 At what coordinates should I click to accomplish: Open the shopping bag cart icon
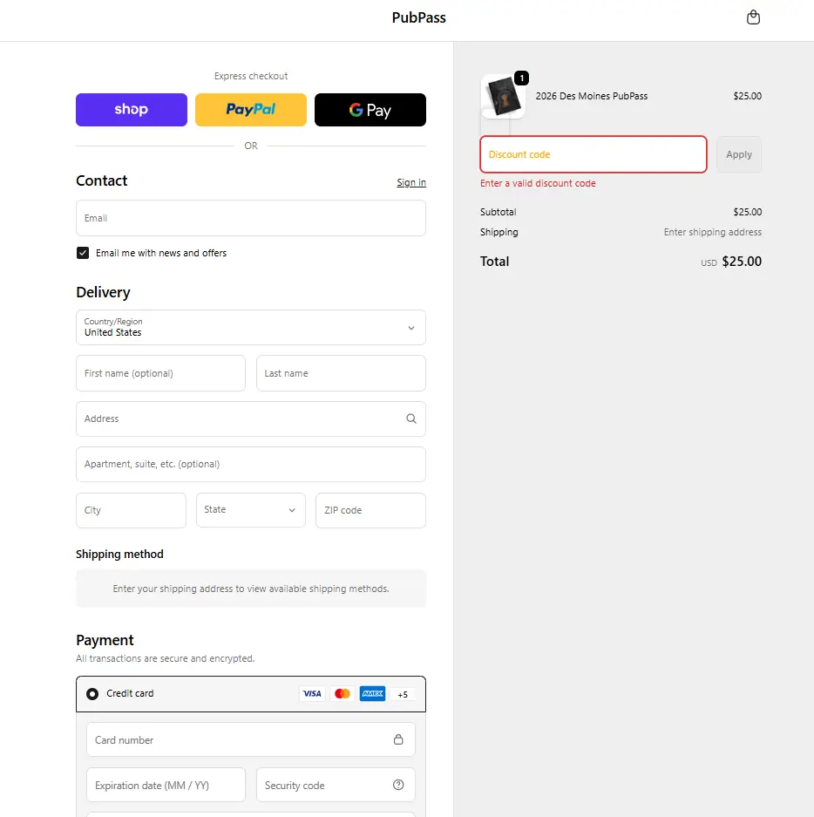point(753,17)
